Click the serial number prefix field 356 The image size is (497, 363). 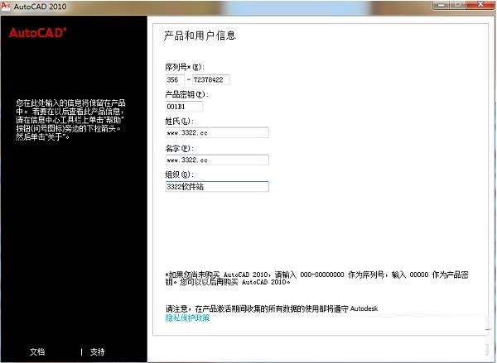[175, 79]
